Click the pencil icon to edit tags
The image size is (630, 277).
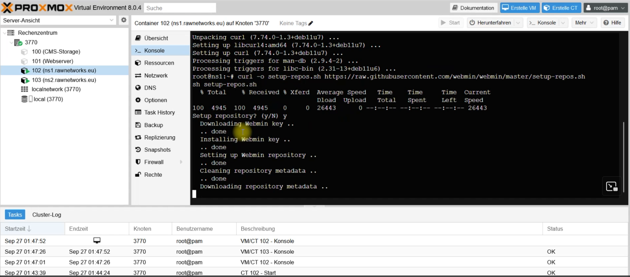[311, 23]
